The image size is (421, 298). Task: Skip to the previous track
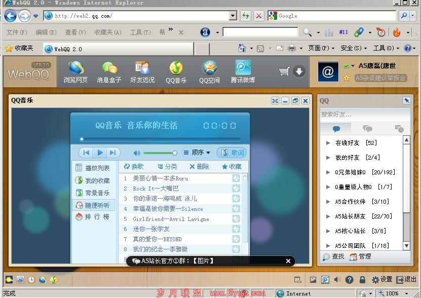coord(86,153)
